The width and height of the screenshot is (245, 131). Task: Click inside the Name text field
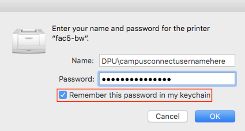tap(167, 60)
